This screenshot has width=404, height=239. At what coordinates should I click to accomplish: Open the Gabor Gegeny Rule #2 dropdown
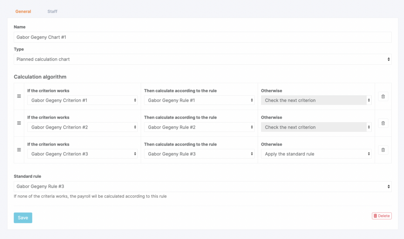pos(199,127)
